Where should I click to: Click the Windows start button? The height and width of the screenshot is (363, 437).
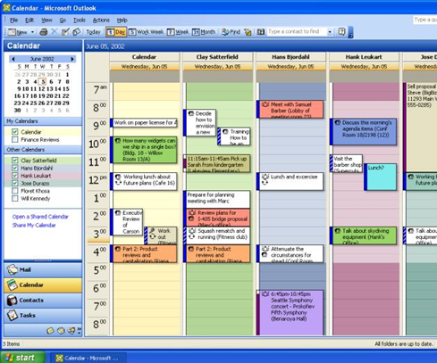point(23,358)
